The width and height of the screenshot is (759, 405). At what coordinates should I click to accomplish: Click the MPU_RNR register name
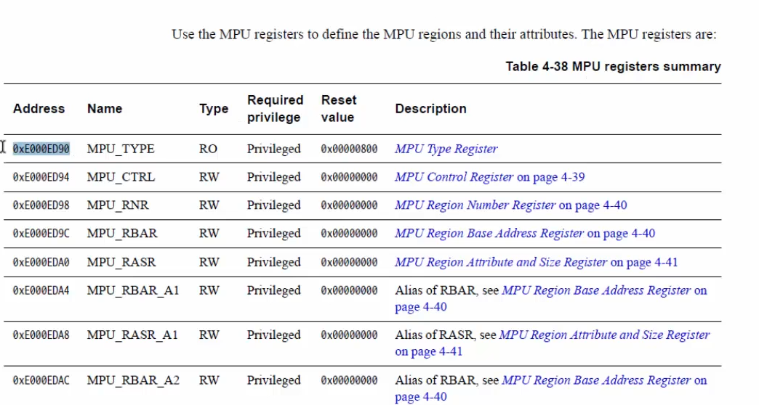(x=118, y=205)
